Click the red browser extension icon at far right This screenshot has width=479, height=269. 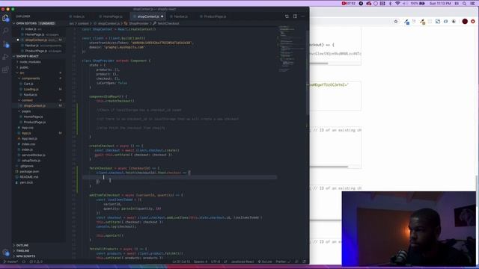tap(473, 22)
